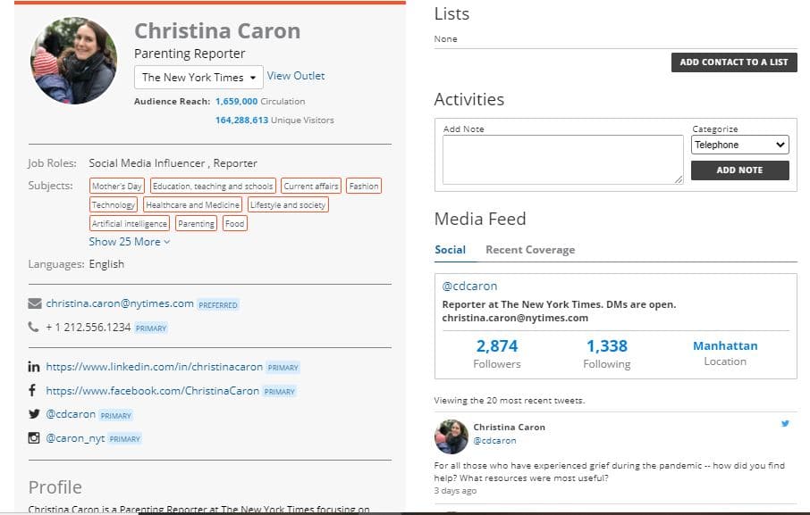Click the Twitter bird icon beside @cdcaron
Screen dimensions: 810x515
click(x=34, y=414)
